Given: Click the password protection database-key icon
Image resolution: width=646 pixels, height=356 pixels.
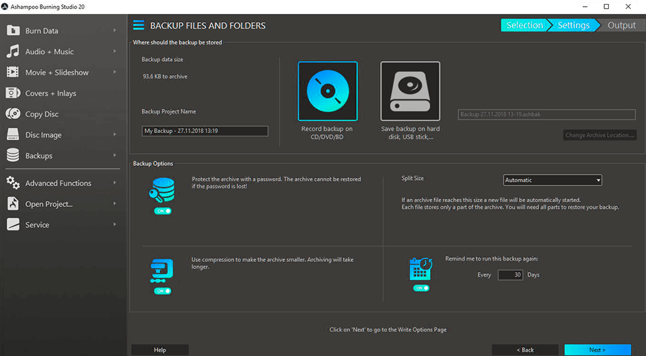Looking at the screenshot, I should point(162,190).
